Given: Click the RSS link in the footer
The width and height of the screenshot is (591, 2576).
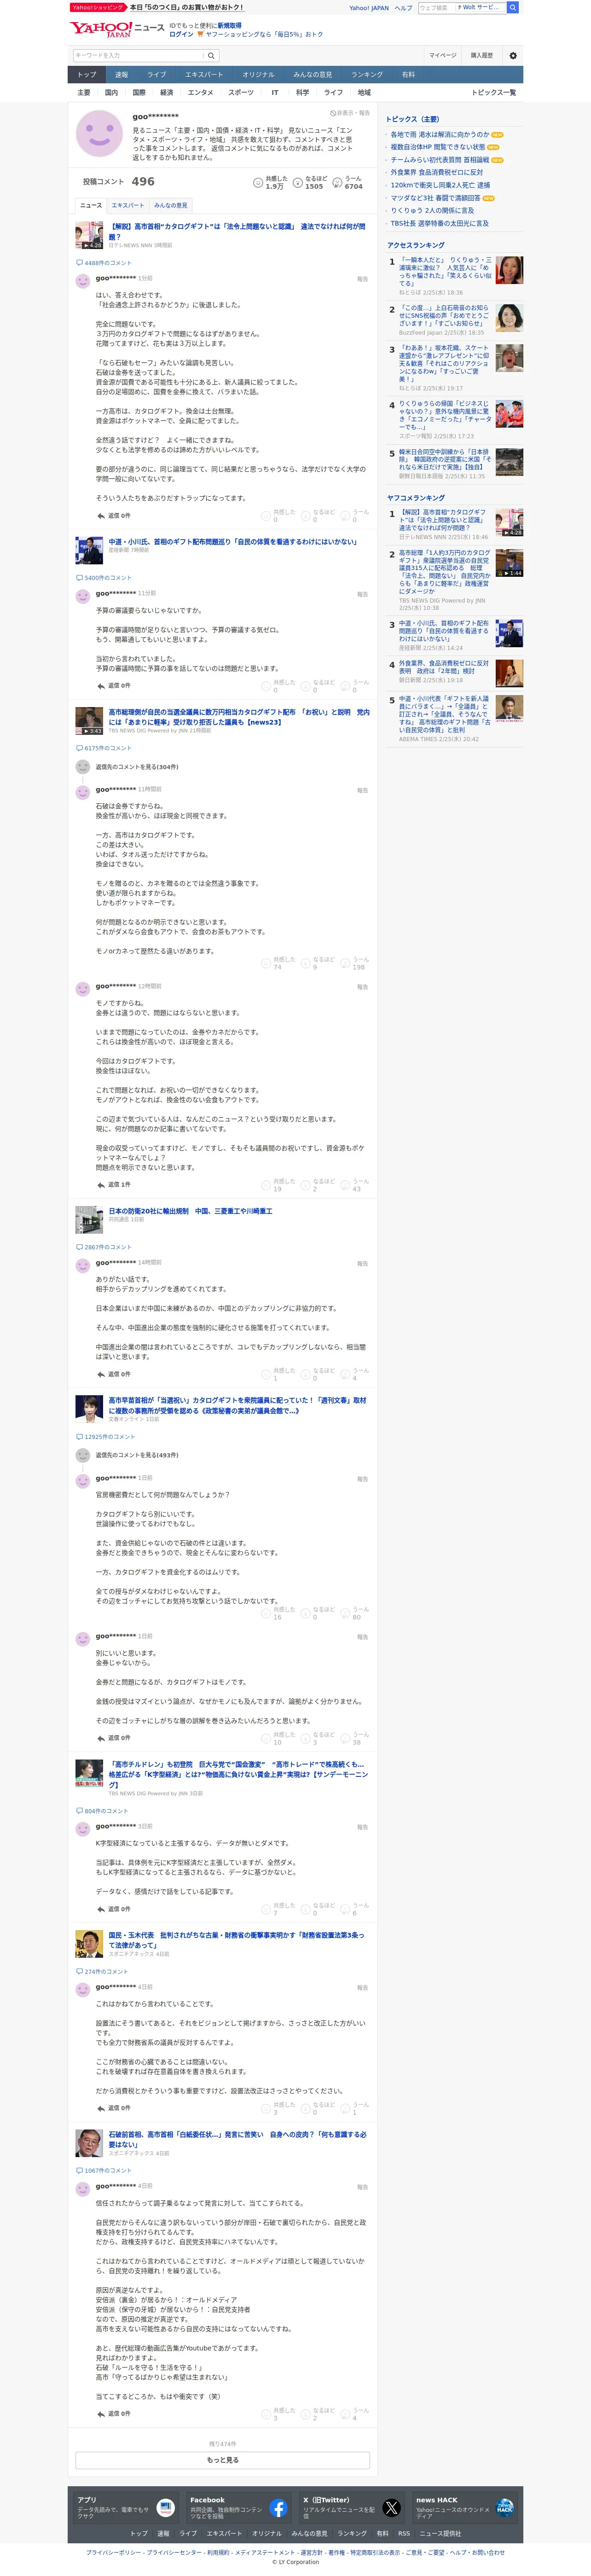Looking at the screenshot, I should click(404, 2533).
